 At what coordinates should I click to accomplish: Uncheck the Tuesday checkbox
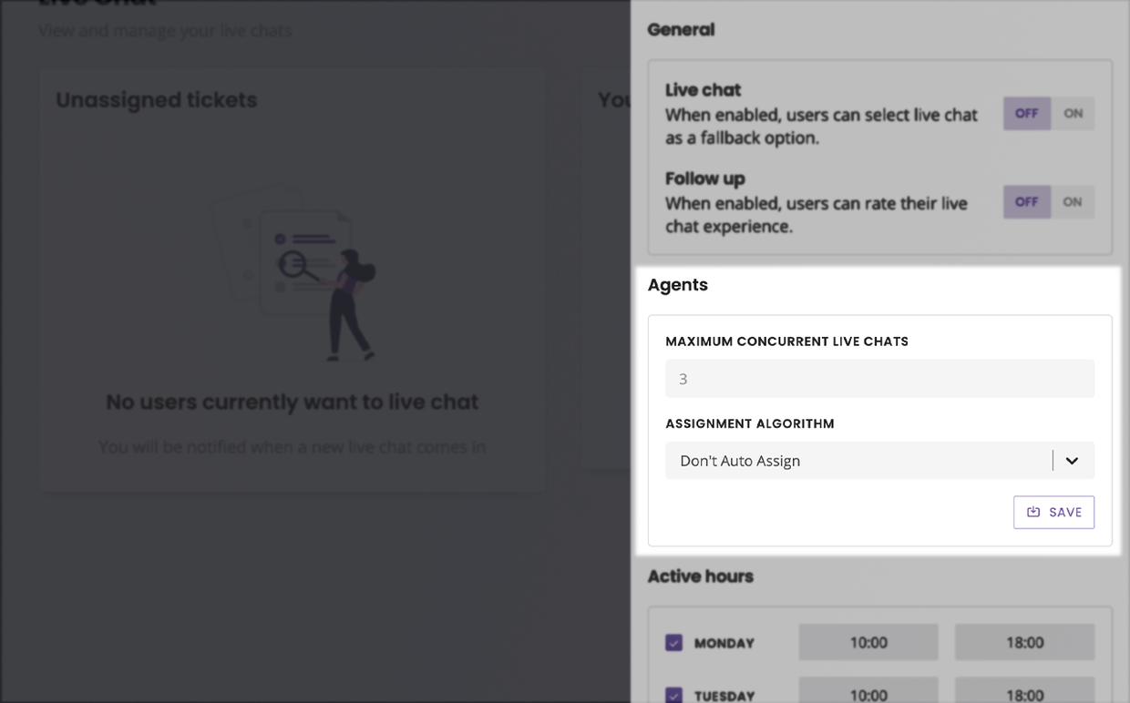pyautogui.click(x=673, y=695)
